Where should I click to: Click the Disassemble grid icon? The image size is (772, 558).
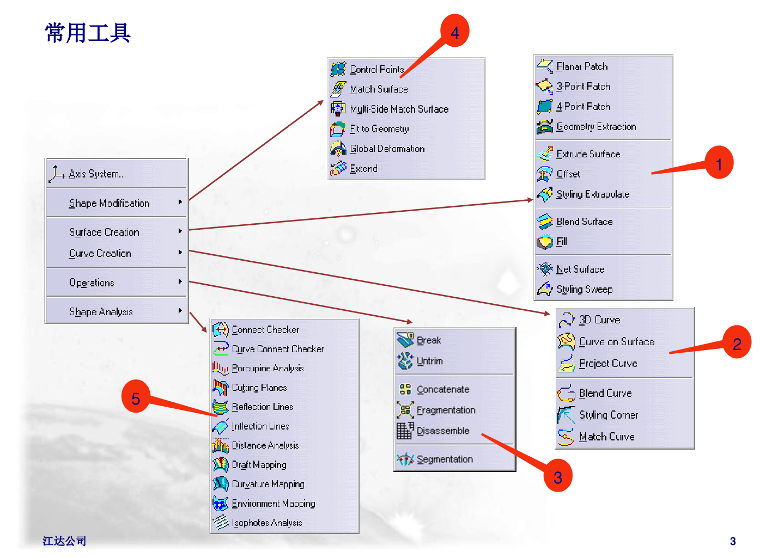pyautogui.click(x=405, y=431)
